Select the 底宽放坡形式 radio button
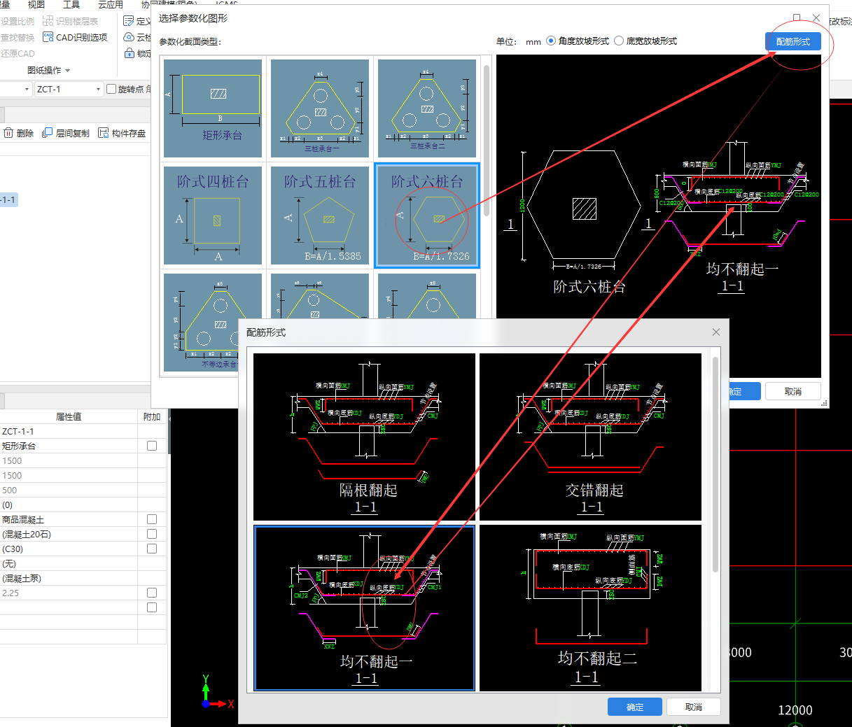The width and height of the screenshot is (852, 727). (x=619, y=41)
